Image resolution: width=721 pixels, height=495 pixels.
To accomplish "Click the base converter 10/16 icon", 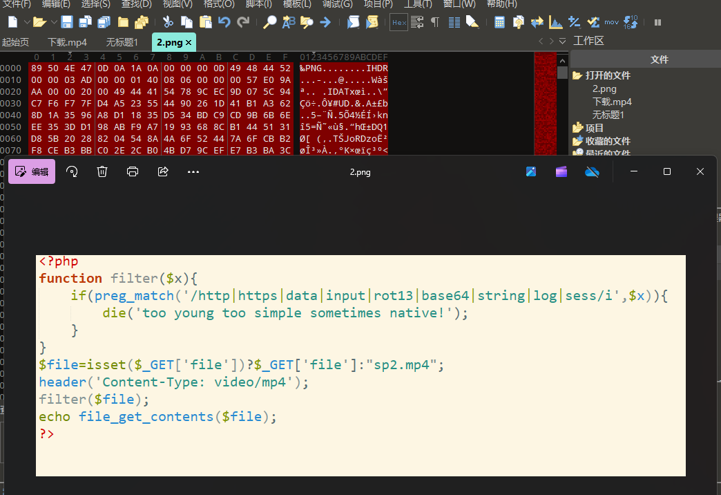I will point(631,21).
